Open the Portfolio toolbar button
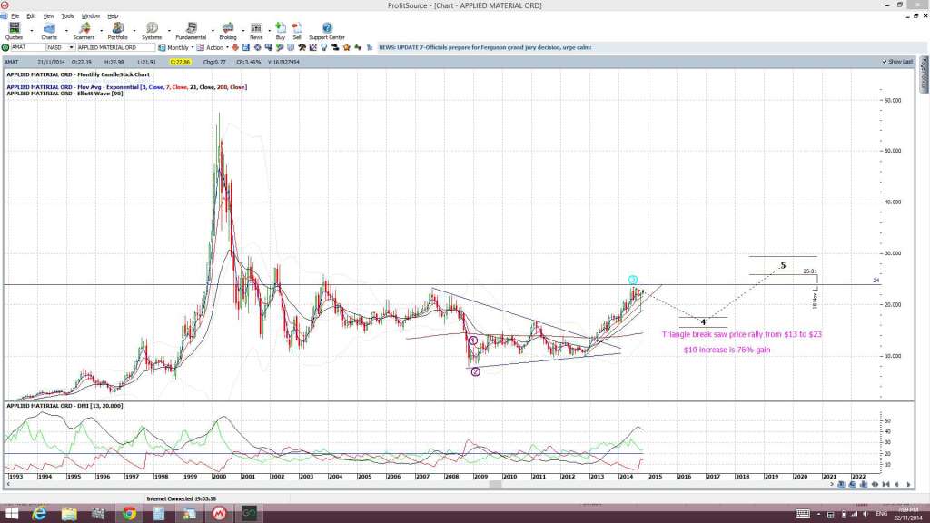930x523 pixels. coord(117,31)
